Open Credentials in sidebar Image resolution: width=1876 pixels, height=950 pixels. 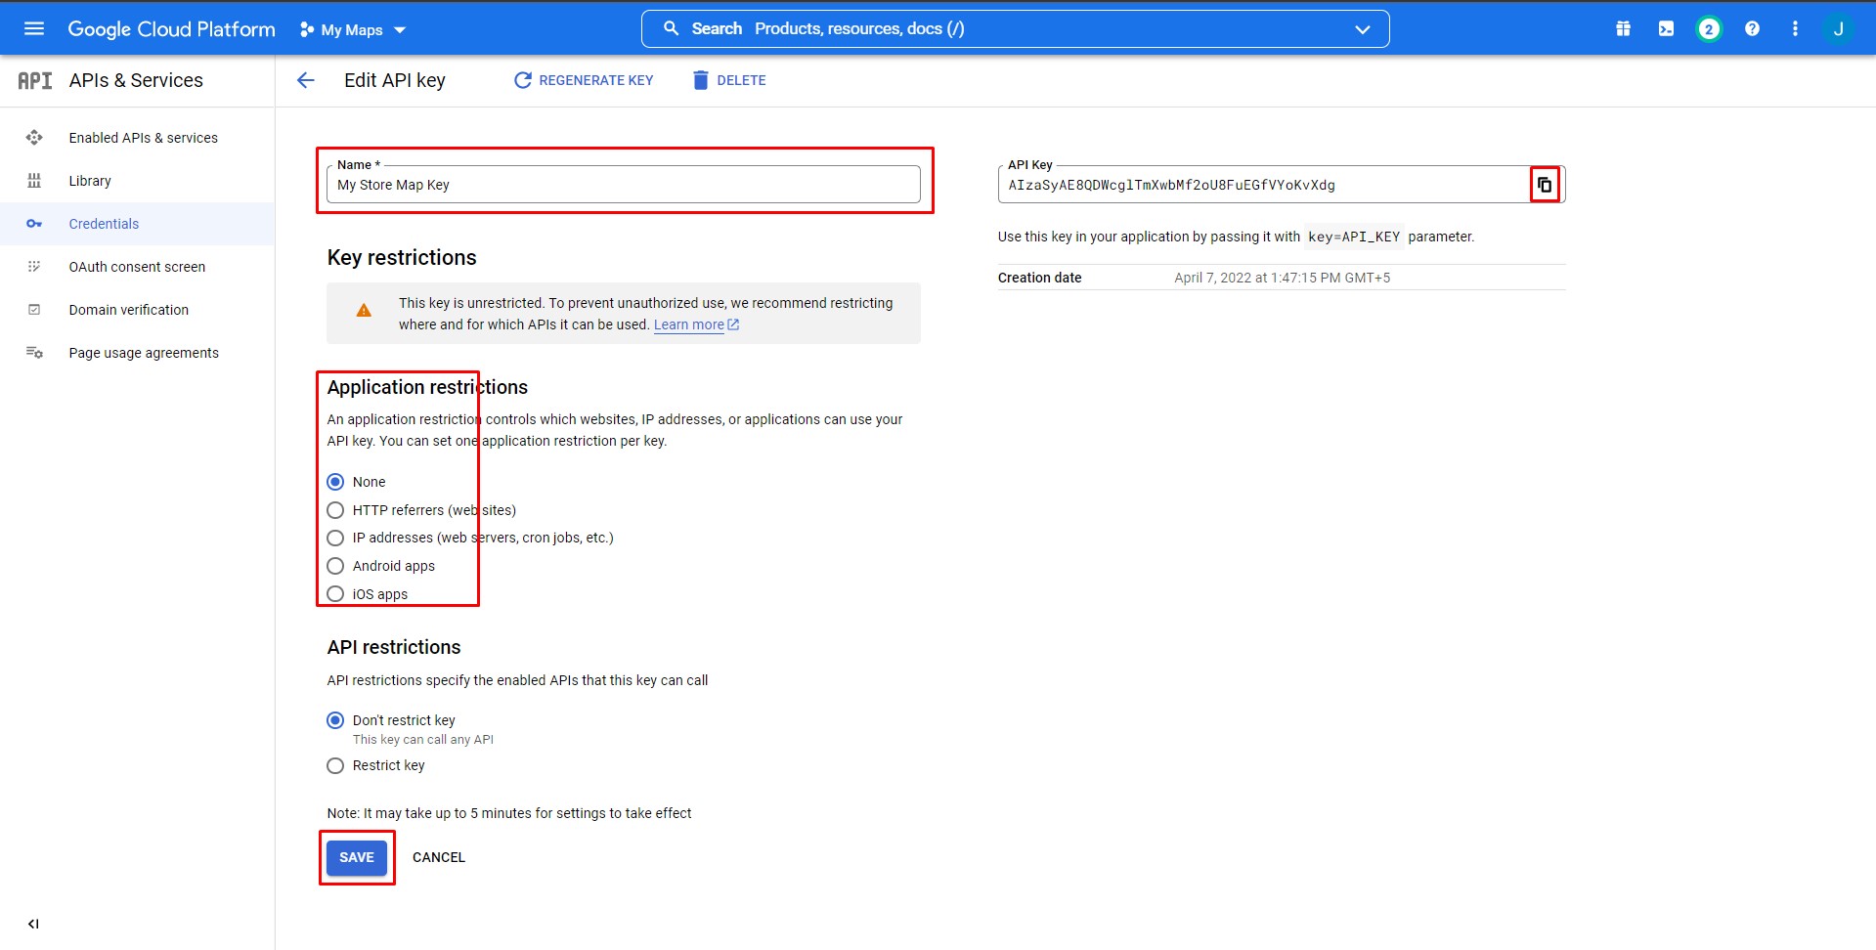[x=137, y=224]
